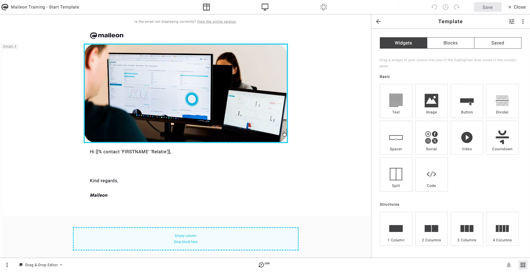Open the bottom-left three-dot menu
The height and width of the screenshot is (272, 530).
click(x=7, y=265)
